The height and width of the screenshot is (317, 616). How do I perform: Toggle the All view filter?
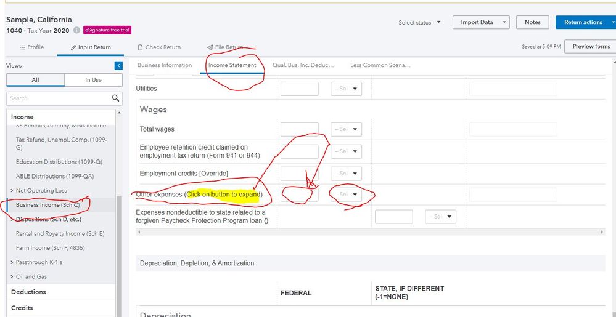tap(35, 80)
